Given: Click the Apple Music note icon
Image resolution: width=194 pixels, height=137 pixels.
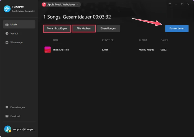Looking at the screenshot, I should 44,5.
